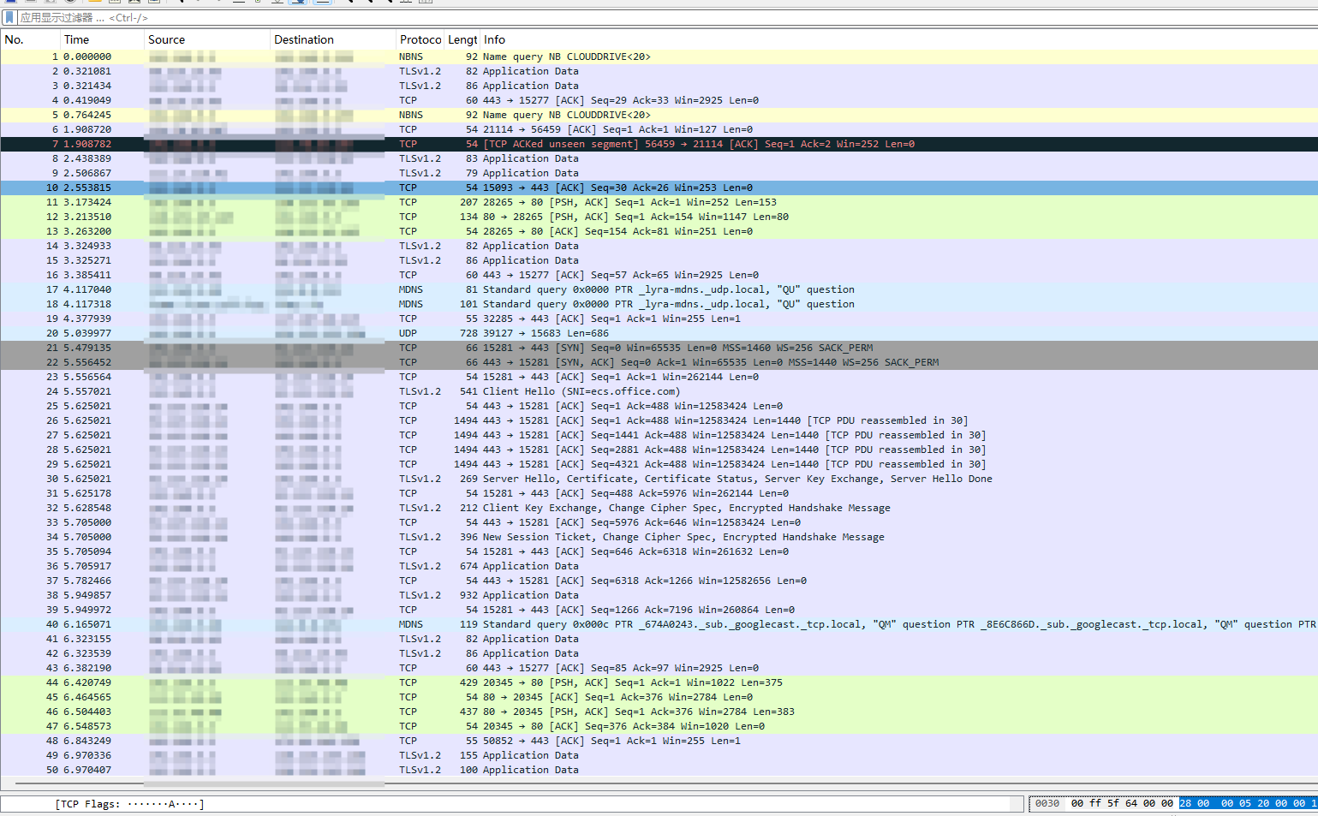Viewport: 1318px width, 816px height.
Task: Select the TCP Flags line in details pane
Action: tap(130, 804)
